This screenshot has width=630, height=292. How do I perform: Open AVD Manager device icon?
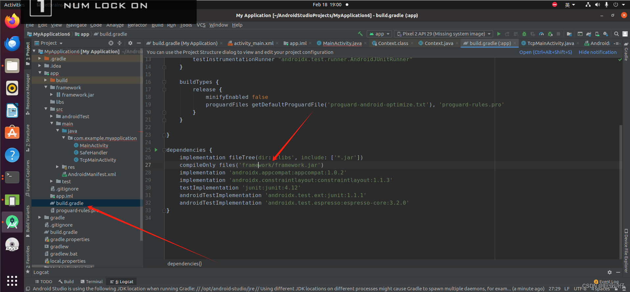tap(597, 34)
